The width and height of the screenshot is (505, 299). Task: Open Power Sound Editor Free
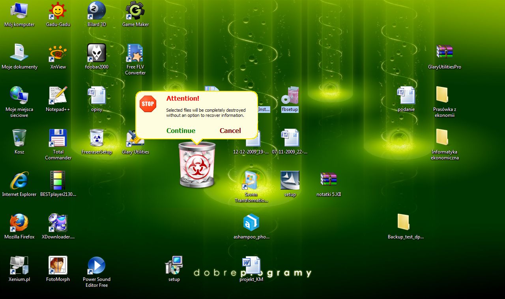point(97,264)
